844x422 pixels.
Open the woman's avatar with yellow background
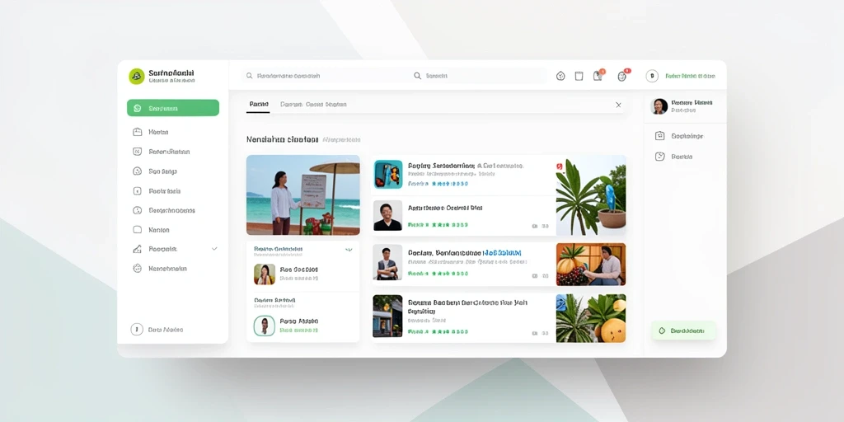tap(265, 274)
